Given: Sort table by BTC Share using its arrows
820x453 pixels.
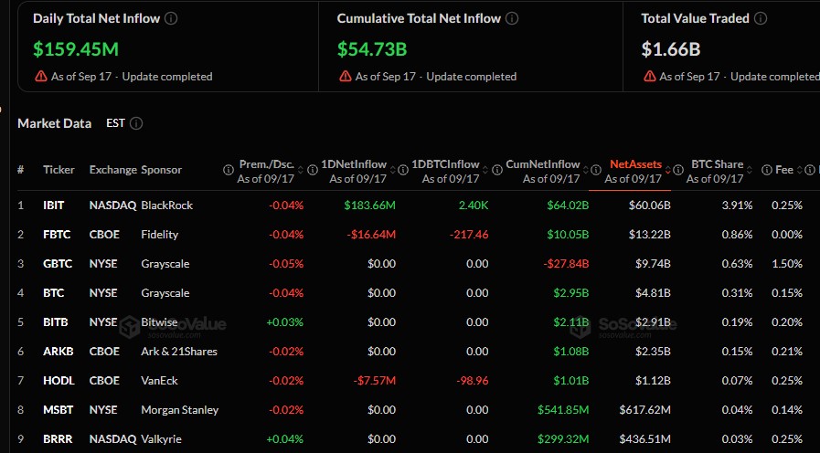Looking at the screenshot, I should 750,171.
